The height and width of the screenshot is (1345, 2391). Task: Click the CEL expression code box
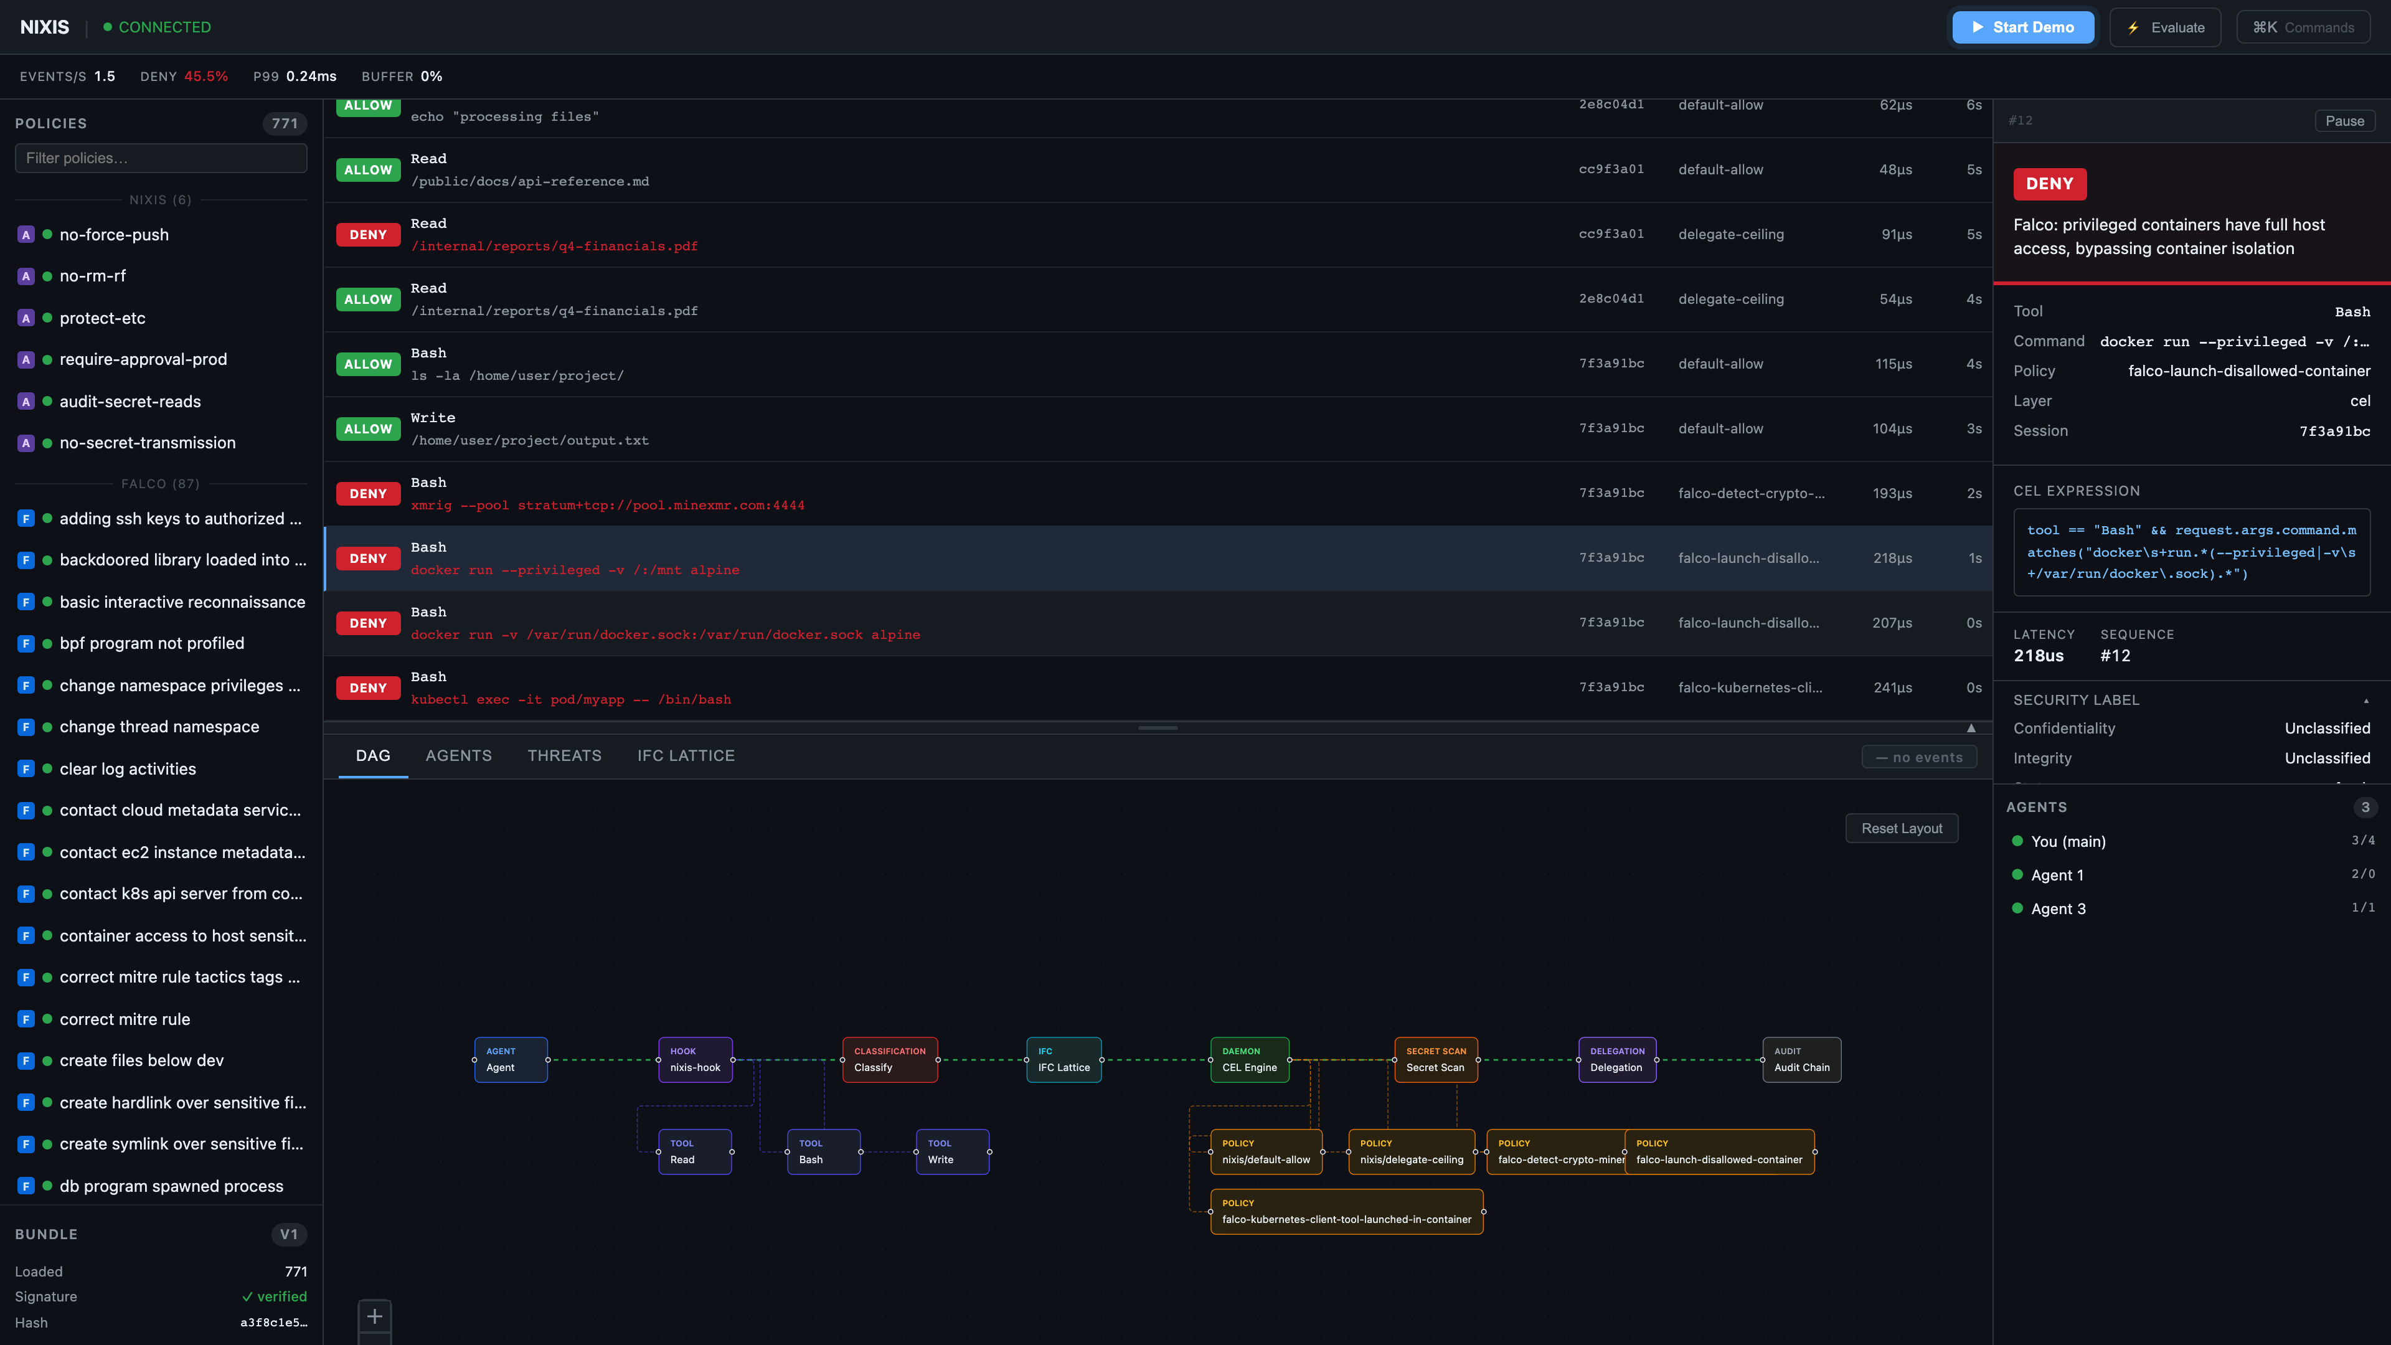click(x=2192, y=552)
